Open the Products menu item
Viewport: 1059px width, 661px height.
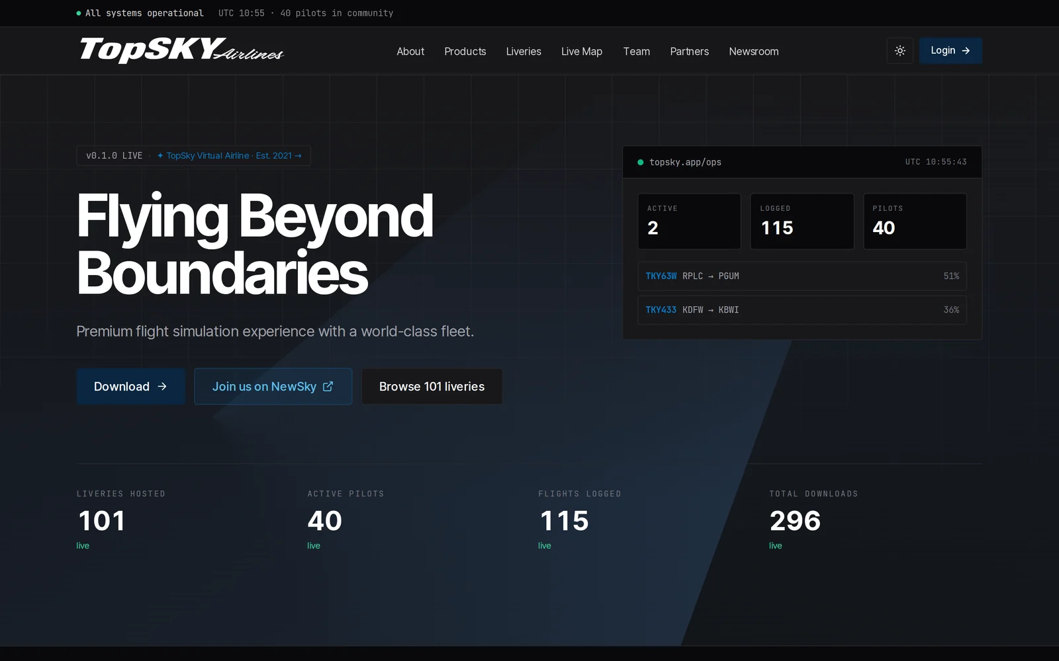(x=465, y=52)
